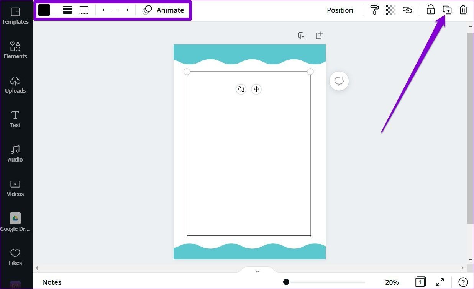Screen dimensions: 474x289
Task: Click the vertical scrollbar down arrow
Action: (471, 260)
